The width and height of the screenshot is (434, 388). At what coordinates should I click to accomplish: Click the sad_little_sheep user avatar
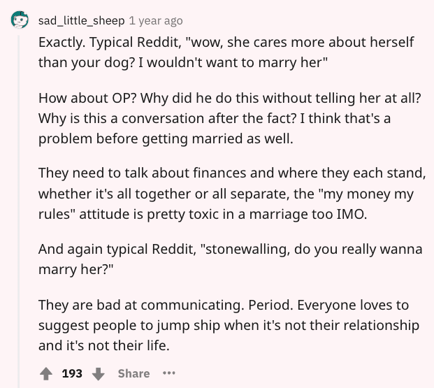20,20
